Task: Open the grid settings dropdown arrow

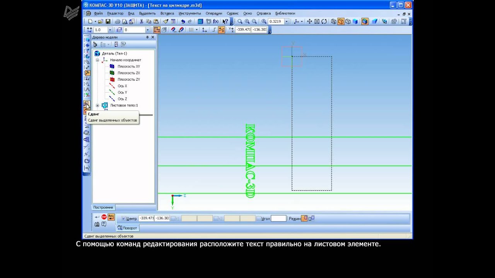Action: (196, 30)
